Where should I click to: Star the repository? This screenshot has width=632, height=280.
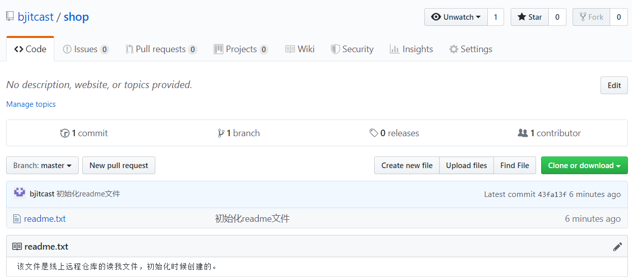(x=529, y=17)
